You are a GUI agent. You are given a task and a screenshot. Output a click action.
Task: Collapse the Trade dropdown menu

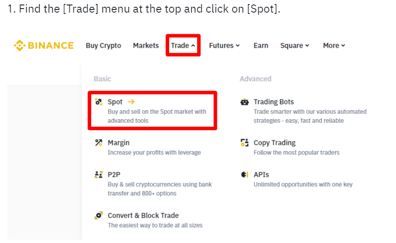(183, 45)
